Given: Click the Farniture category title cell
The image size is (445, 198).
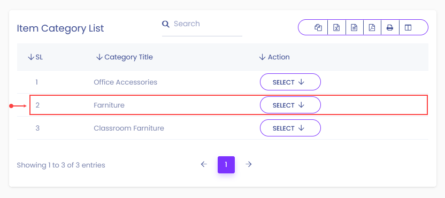Looking at the screenshot, I should 109,105.
